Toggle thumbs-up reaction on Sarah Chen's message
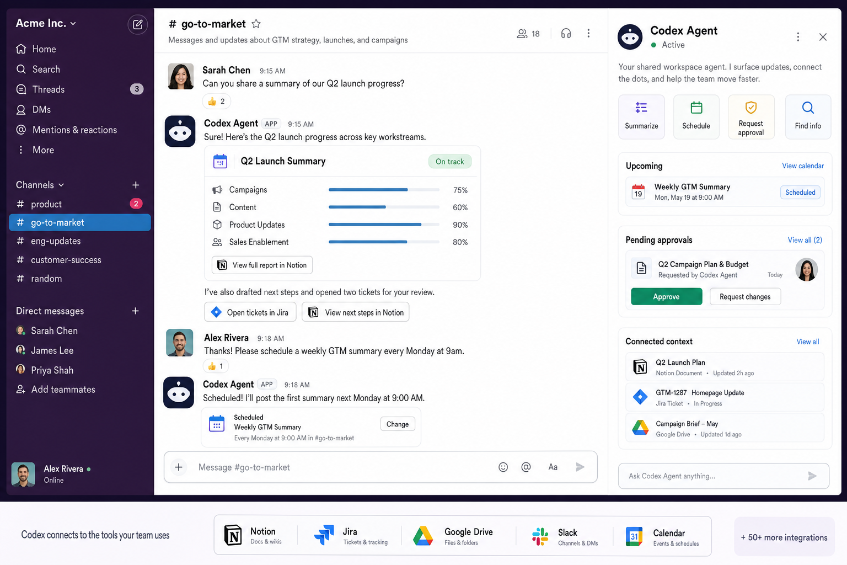The image size is (847, 565). click(x=217, y=102)
